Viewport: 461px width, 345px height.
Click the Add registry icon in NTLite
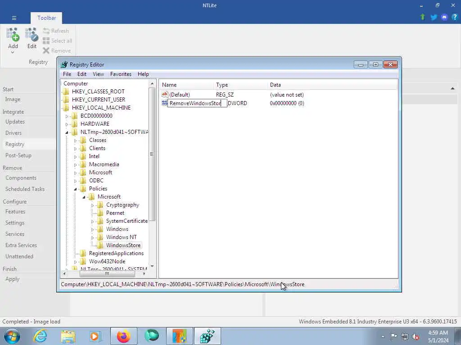13,35
